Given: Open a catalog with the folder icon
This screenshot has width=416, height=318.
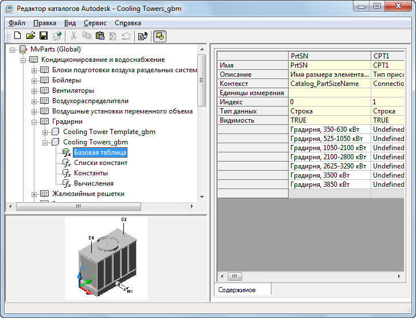Looking at the screenshot, I should (x=31, y=36).
